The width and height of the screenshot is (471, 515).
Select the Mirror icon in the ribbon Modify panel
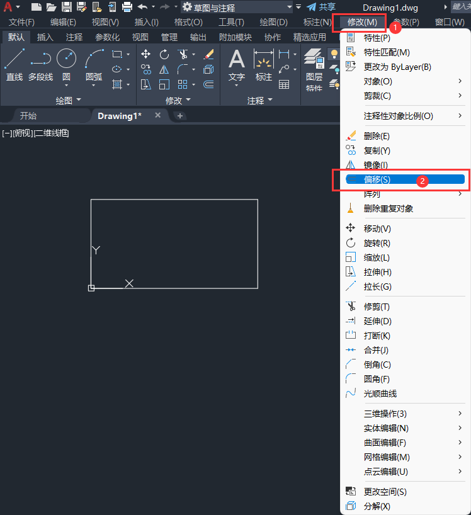[164, 69]
